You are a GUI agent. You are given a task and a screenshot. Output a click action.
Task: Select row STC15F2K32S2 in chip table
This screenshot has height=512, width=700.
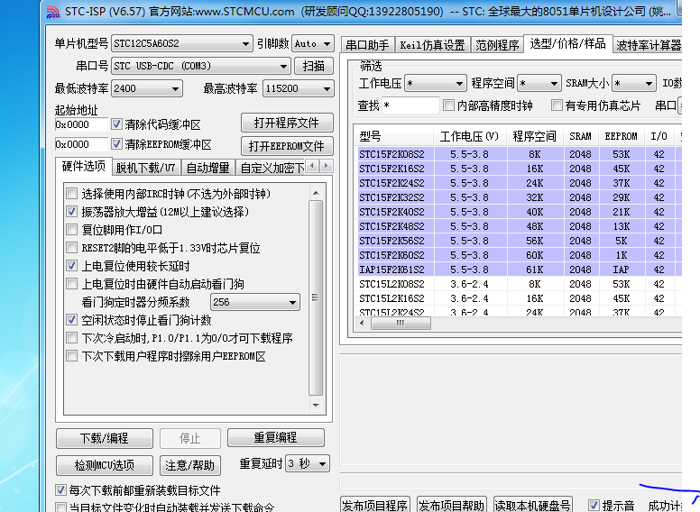[x=519, y=197]
